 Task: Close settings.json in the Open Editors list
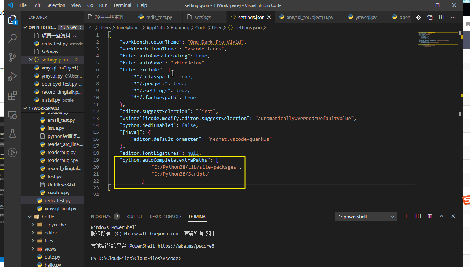click(x=31, y=60)
